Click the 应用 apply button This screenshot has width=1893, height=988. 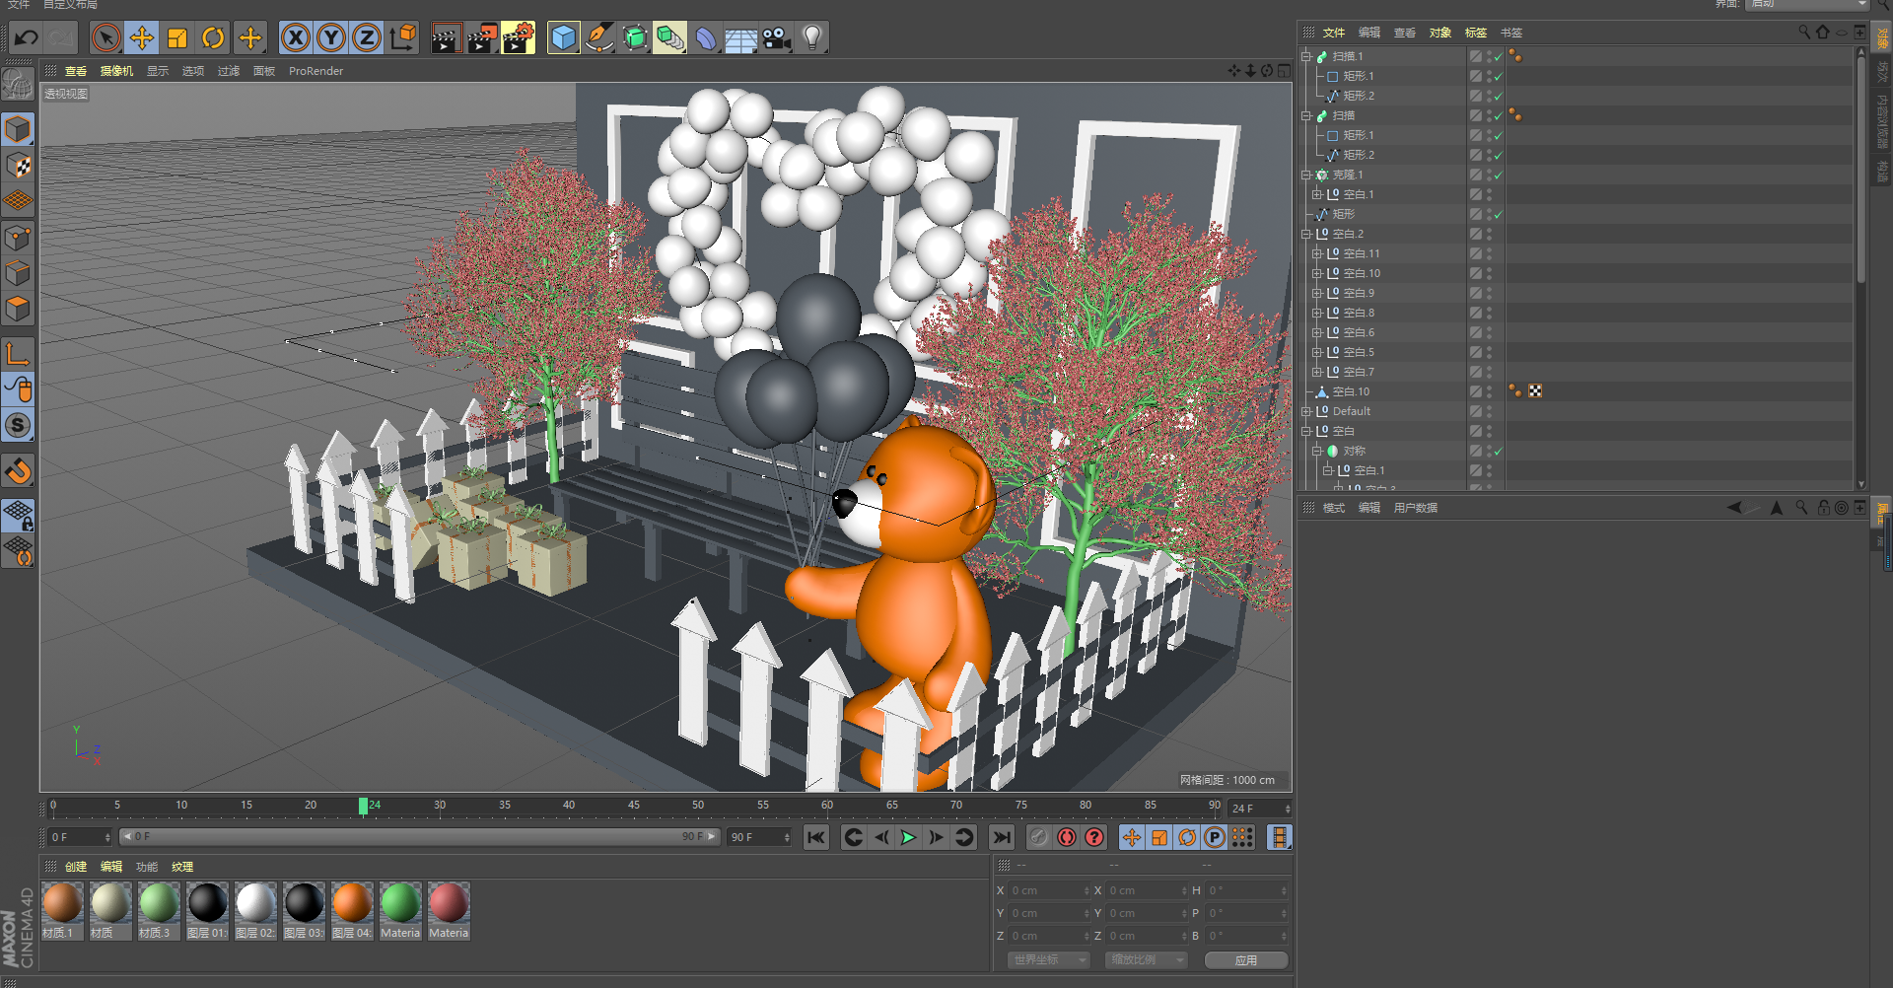(1246, 959)
